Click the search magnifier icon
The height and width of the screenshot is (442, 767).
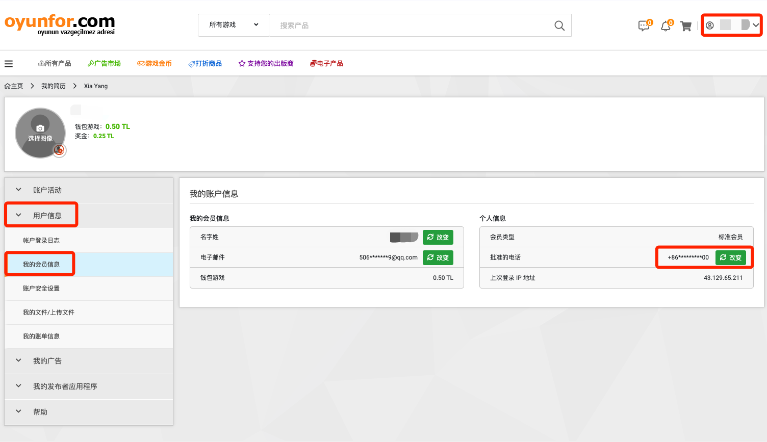pyautogui.click(x=559, y=25)
